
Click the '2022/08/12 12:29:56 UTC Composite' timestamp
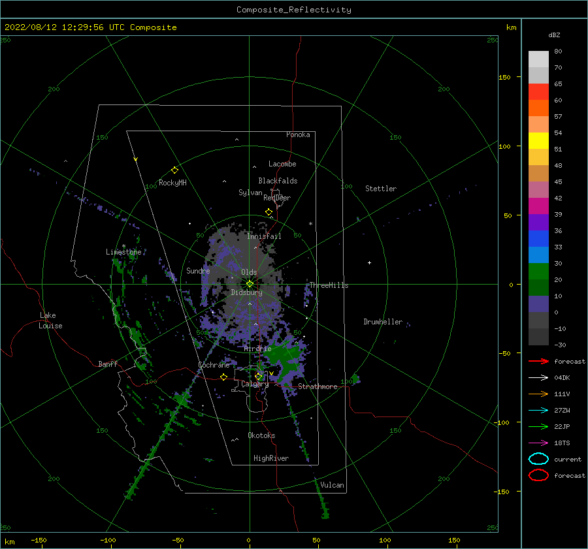pos(90,27)
